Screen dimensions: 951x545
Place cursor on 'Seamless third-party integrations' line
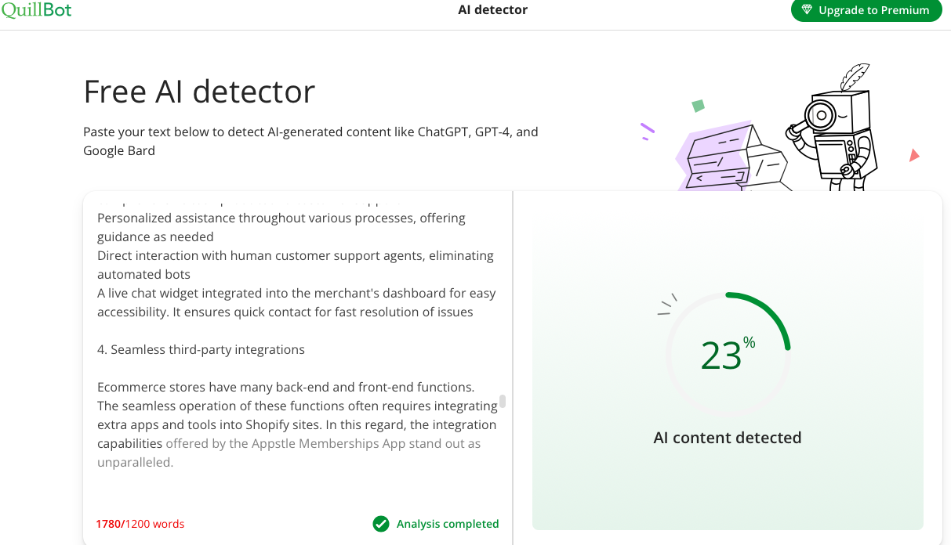(x=207, y=349)
